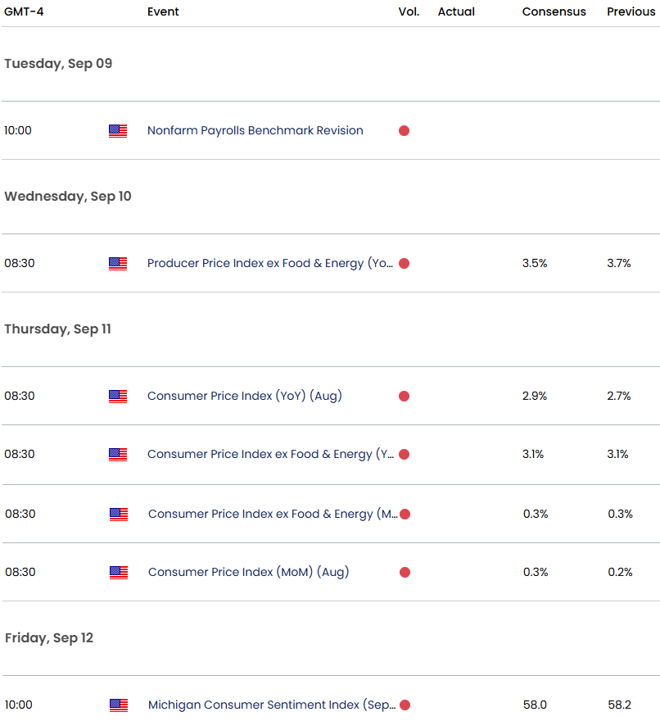Open Producer Price Index ex Food & Energy
Viewport: 660px width, 721px height.
(x=269, y=264)
